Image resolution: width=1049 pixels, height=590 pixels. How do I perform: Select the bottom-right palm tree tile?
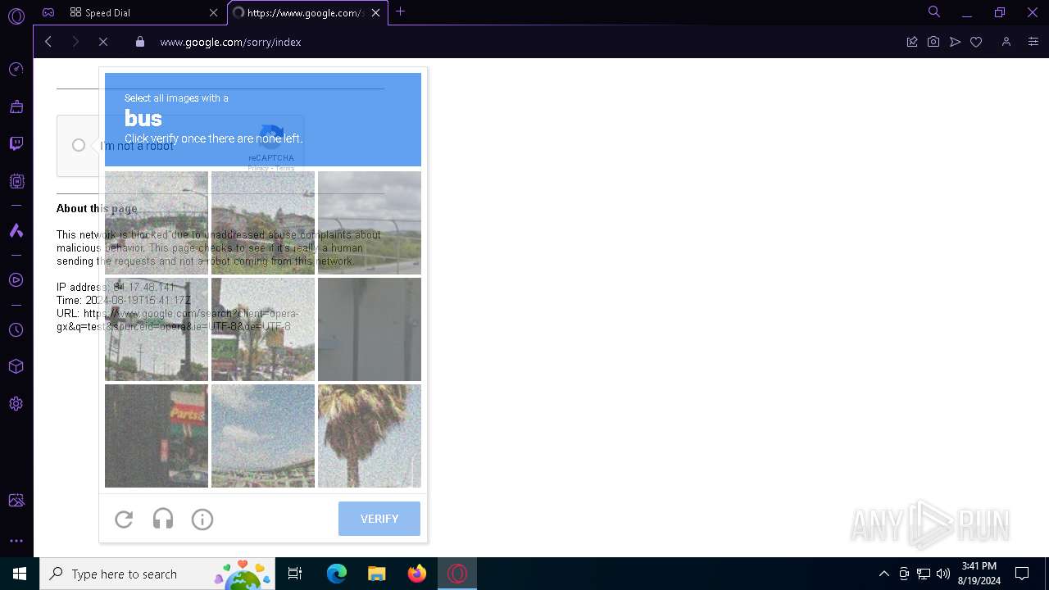click(370, 436)
